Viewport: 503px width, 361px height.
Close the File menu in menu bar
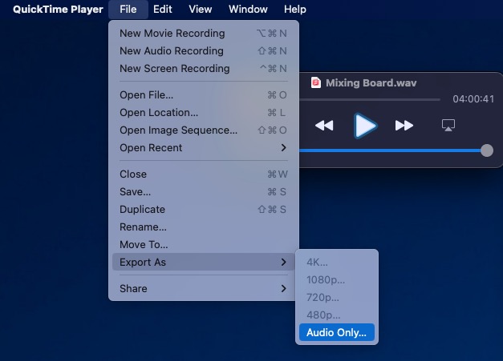(x=128, y=10)
